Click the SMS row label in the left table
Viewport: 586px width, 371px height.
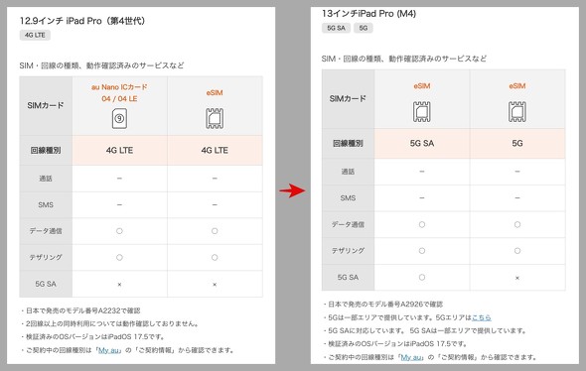click(x=46, y=205)
